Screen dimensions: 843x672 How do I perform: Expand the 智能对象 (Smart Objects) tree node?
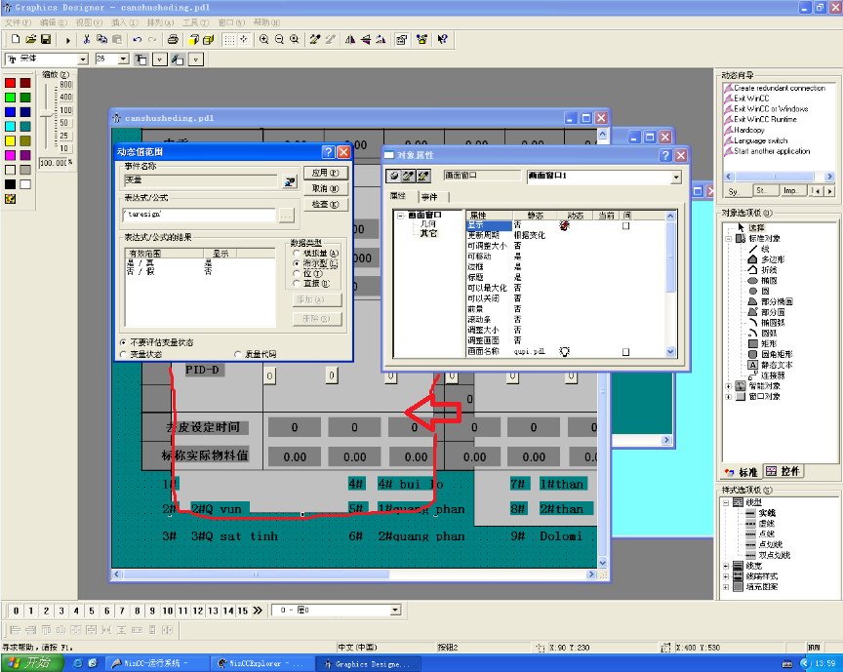[x=728, y=386]
